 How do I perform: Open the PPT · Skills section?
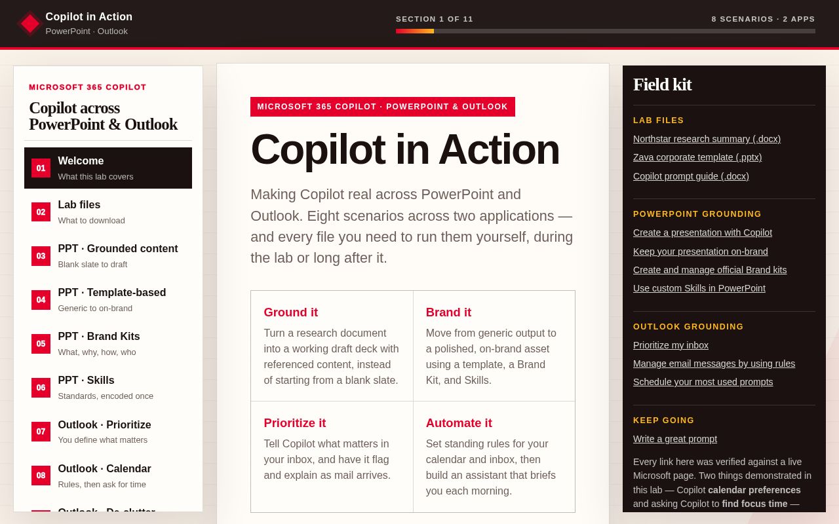click(x=108, y=387)
